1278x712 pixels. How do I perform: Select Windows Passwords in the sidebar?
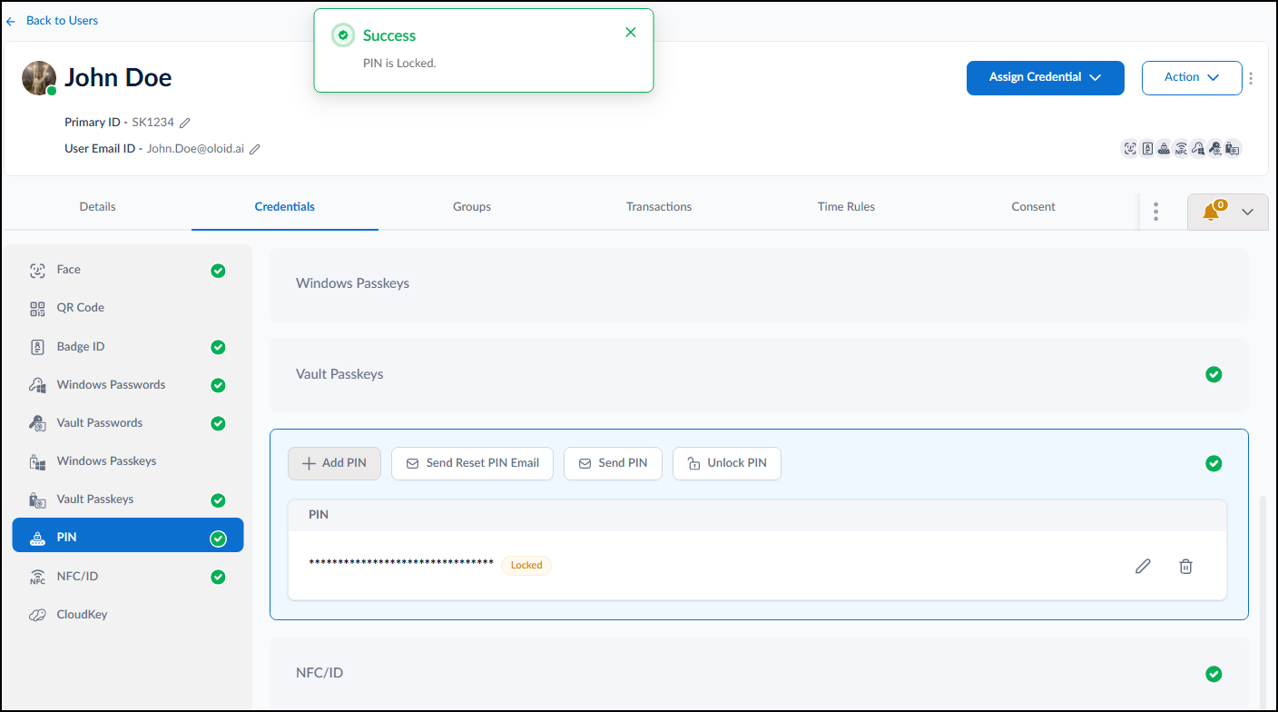click(128, 385)
